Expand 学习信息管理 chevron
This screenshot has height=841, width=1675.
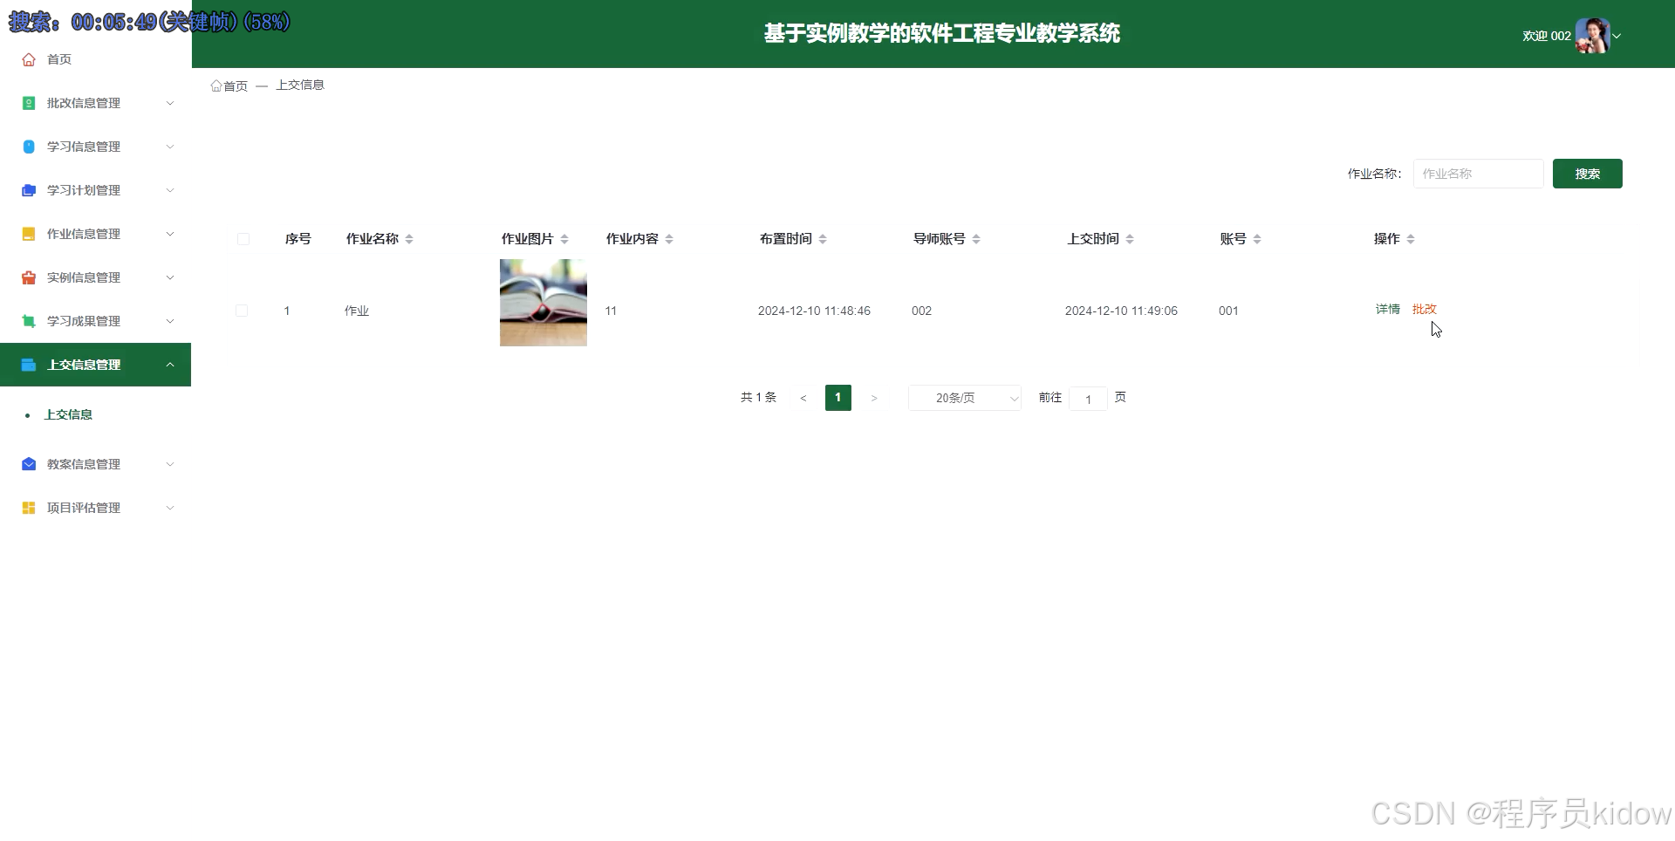pyautogui.click(x=170, y=147)
